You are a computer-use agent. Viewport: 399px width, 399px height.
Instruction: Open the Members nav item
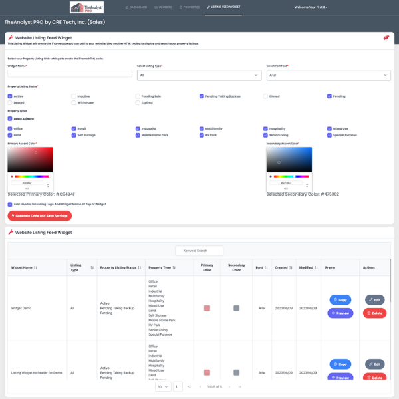[163, 7]
